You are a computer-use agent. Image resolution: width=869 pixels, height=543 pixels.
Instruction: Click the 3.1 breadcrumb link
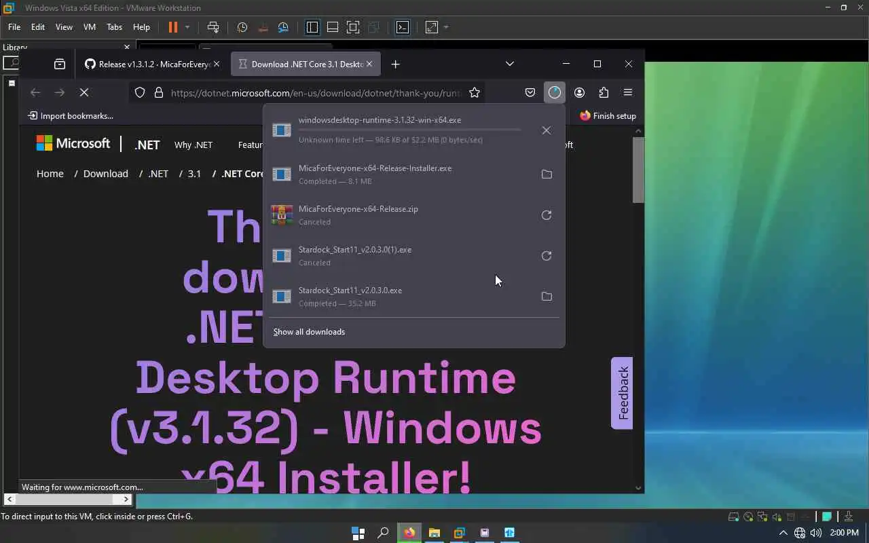click(x=194, y=174)
